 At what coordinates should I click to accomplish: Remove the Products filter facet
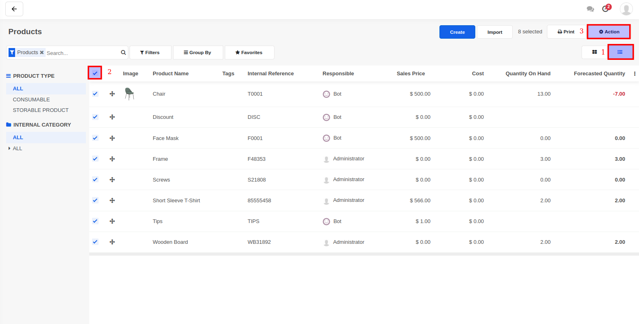coord(42,53)
